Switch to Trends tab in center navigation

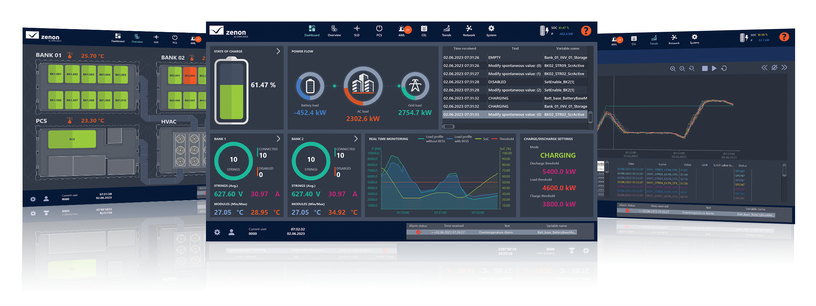coord(446,30)
